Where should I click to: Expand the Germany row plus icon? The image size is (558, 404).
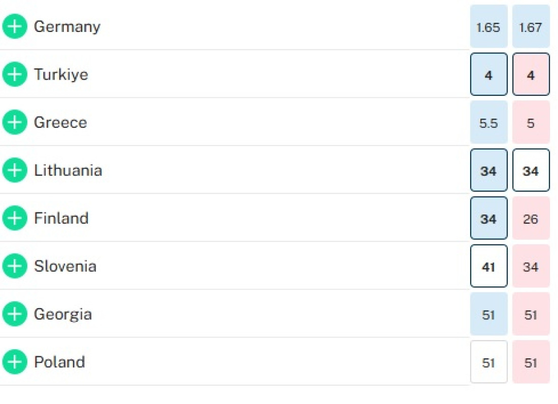pyautogui.click(x=15, y=26)
